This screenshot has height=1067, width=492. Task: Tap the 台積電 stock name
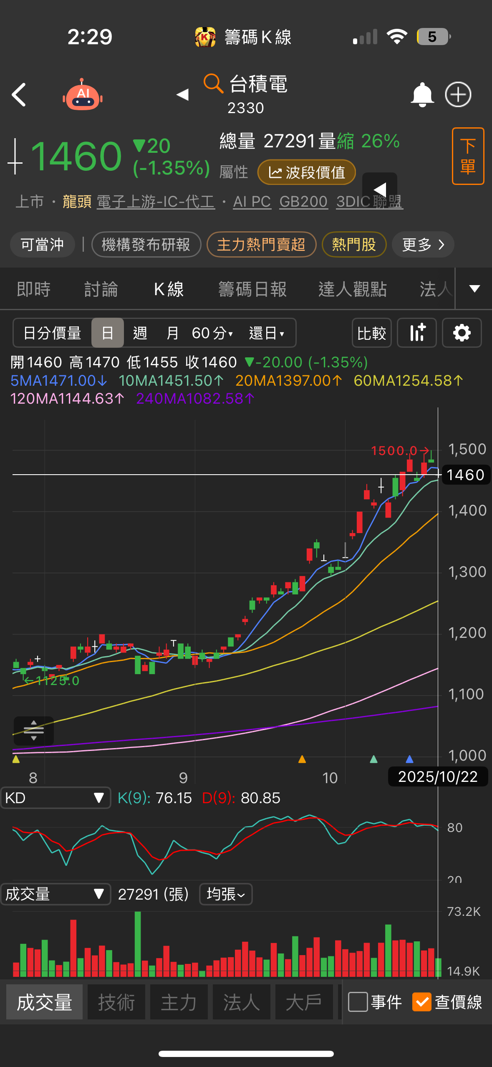click(259, 83)
